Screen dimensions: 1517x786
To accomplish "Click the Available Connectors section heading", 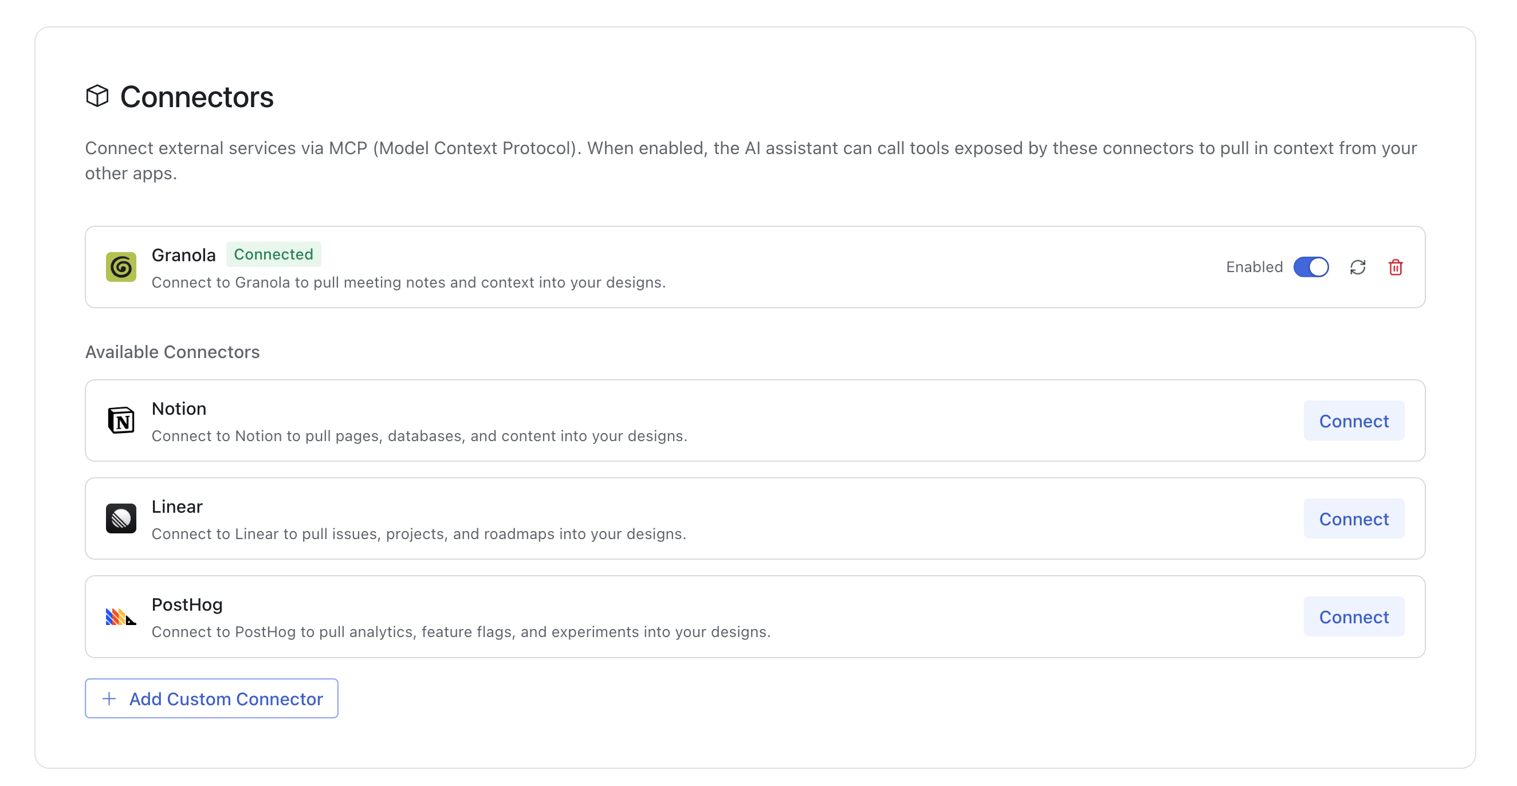I will coord(172,352).
